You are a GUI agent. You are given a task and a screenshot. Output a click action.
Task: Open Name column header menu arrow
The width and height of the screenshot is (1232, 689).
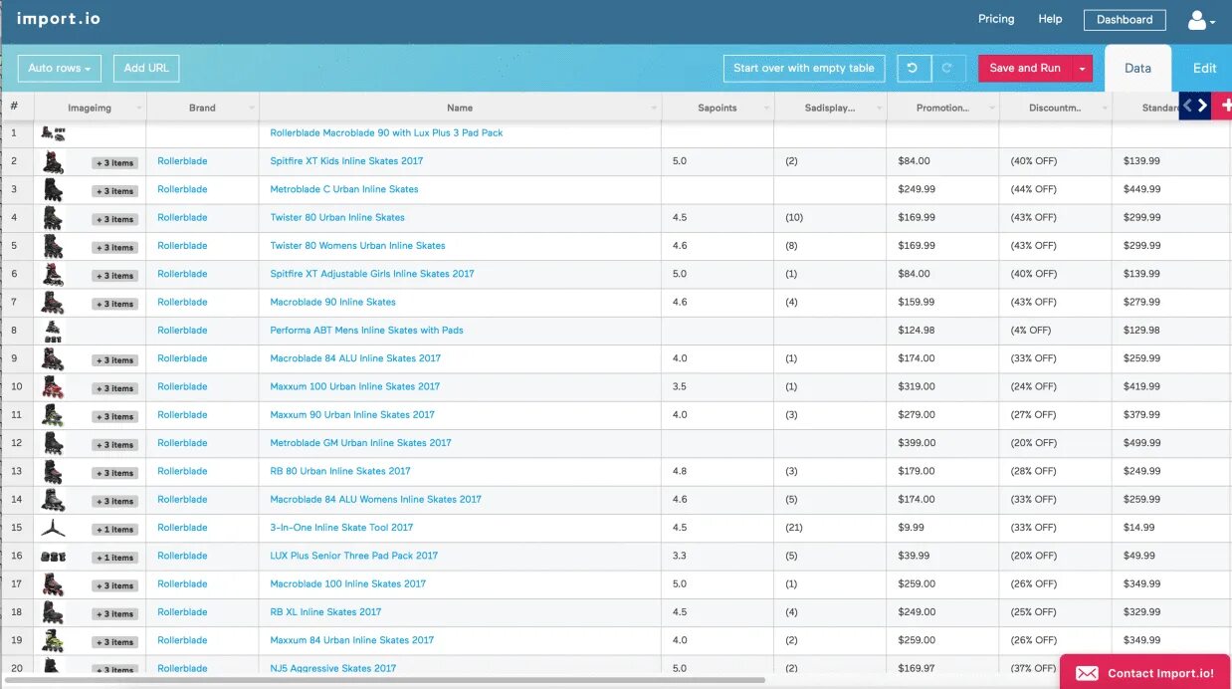click(x=654, y=109)
